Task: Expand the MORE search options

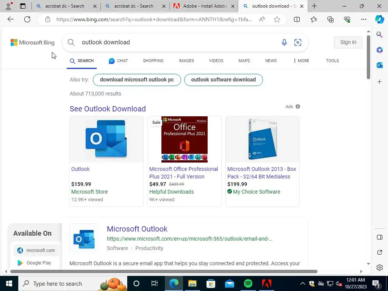Action: [301, 61]
